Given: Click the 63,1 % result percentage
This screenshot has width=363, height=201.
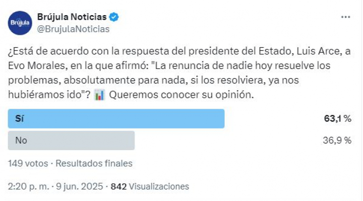Looking at the screenshot, I should tap(337, 119).
